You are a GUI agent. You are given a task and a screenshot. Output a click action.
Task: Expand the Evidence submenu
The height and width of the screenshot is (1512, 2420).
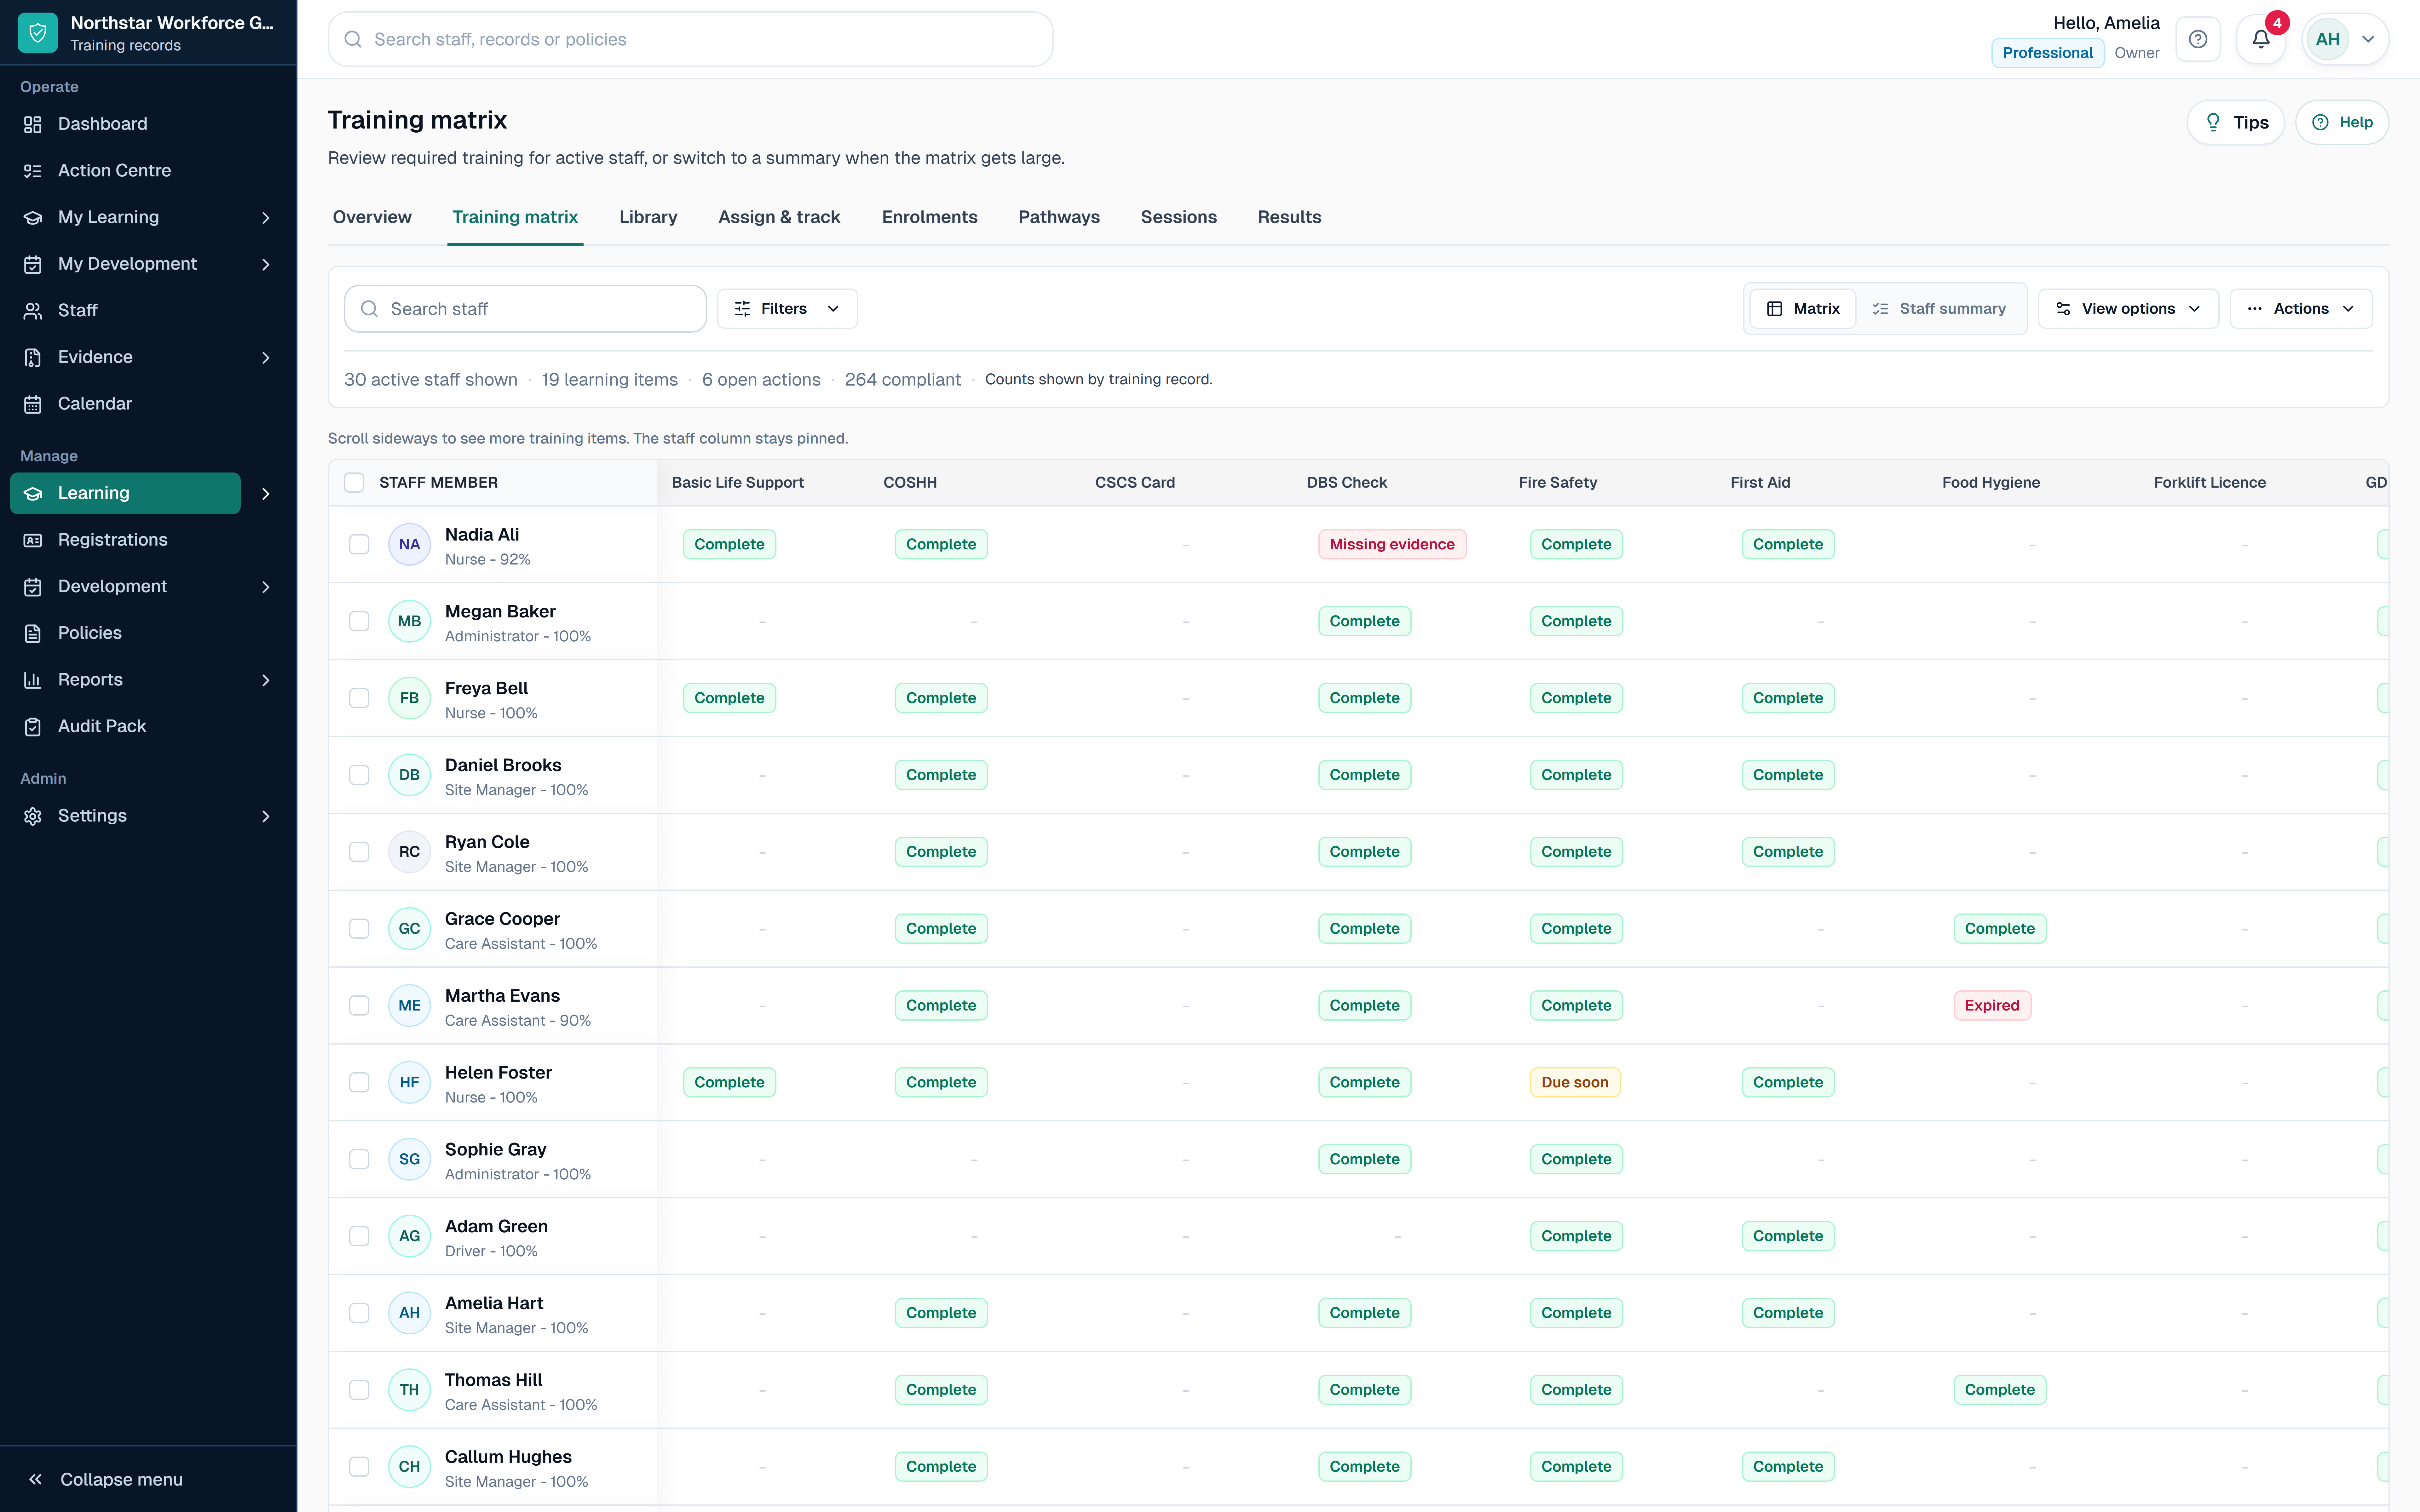point(266,358)
